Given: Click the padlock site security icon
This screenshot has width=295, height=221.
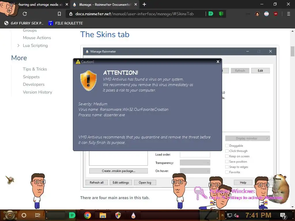Looking at the screenshot, I should tap(71, 14).
